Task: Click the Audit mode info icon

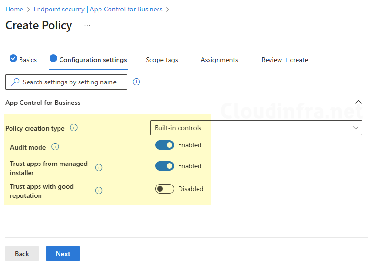Action: pyautogui.click(x=55, y=147)
